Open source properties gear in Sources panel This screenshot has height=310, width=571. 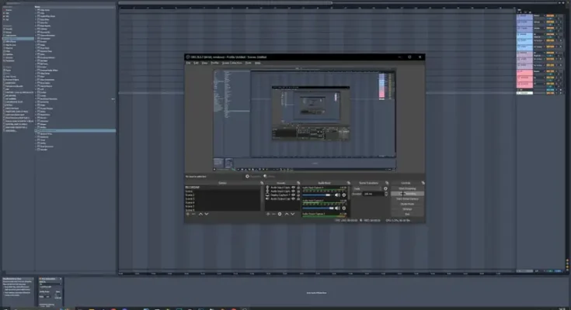click(280, 215)
